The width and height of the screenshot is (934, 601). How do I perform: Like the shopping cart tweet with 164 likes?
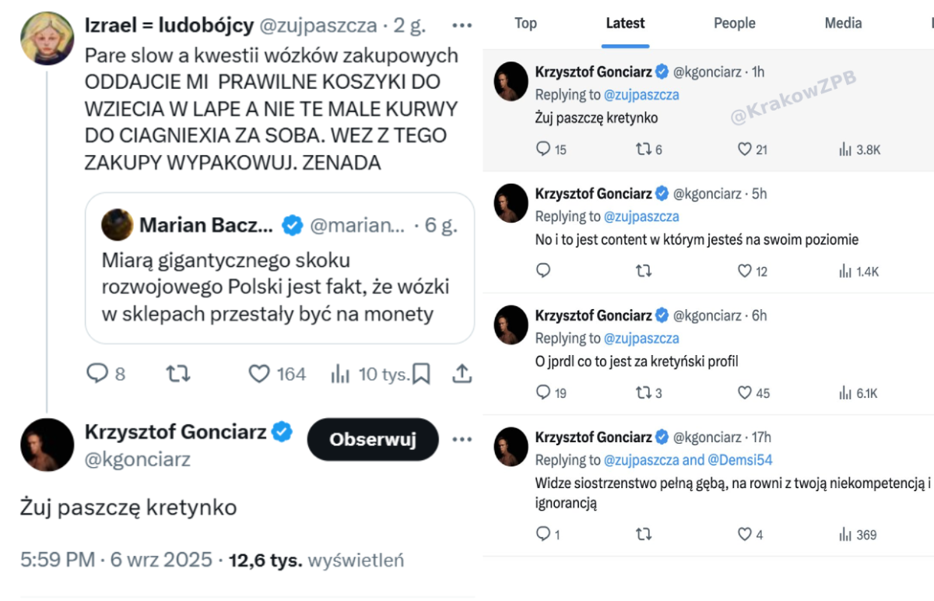pyautogui.click(x=259, y=374)
